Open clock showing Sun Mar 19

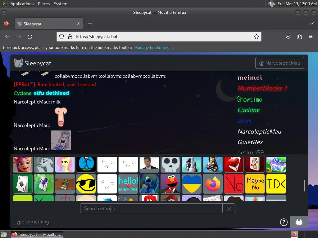click(297, 4)
